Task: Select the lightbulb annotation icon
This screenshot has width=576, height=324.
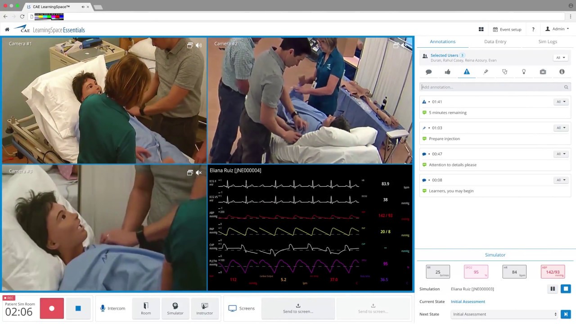Action: (x=524, y=72)
